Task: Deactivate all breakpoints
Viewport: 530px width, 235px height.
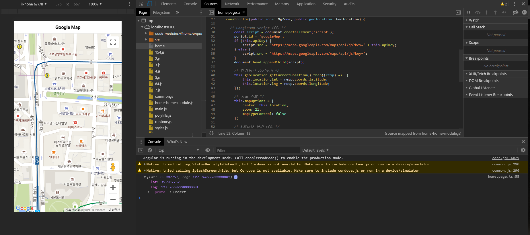Action: click(515, 12)
